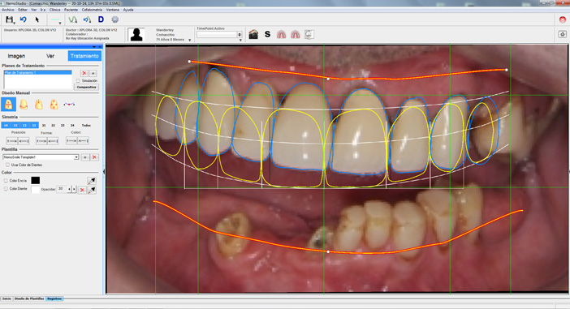Click the second dental arch icon
The image size is (570, 309).
point(296,35)
